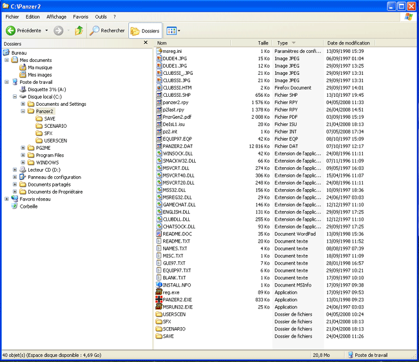Open the ? help menu

pyautogui.click(x=114, y=17)
